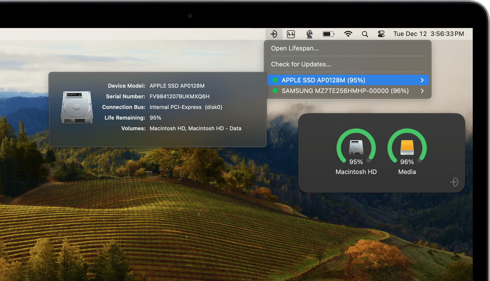The image size is (490, 281).
Task: Select SAMSUNG MZ7TE256HMHP-00000 (96%) entry
Action: point(345,91)
